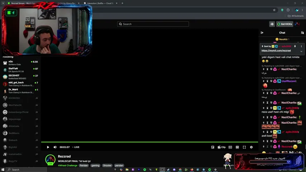
Task: Expand the pinned message chevron
Action: coord(301,52)
